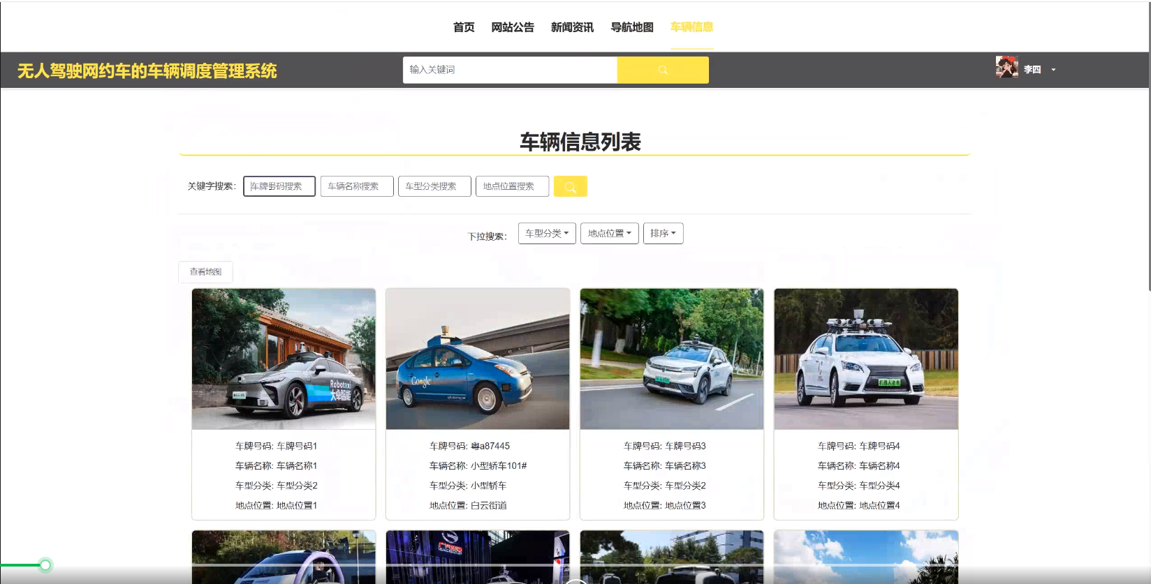Image resolution: width=1151 pixels, height=584 pixels.
Task: Open the white sedan image for 车牌号码4
Action: 866,359
